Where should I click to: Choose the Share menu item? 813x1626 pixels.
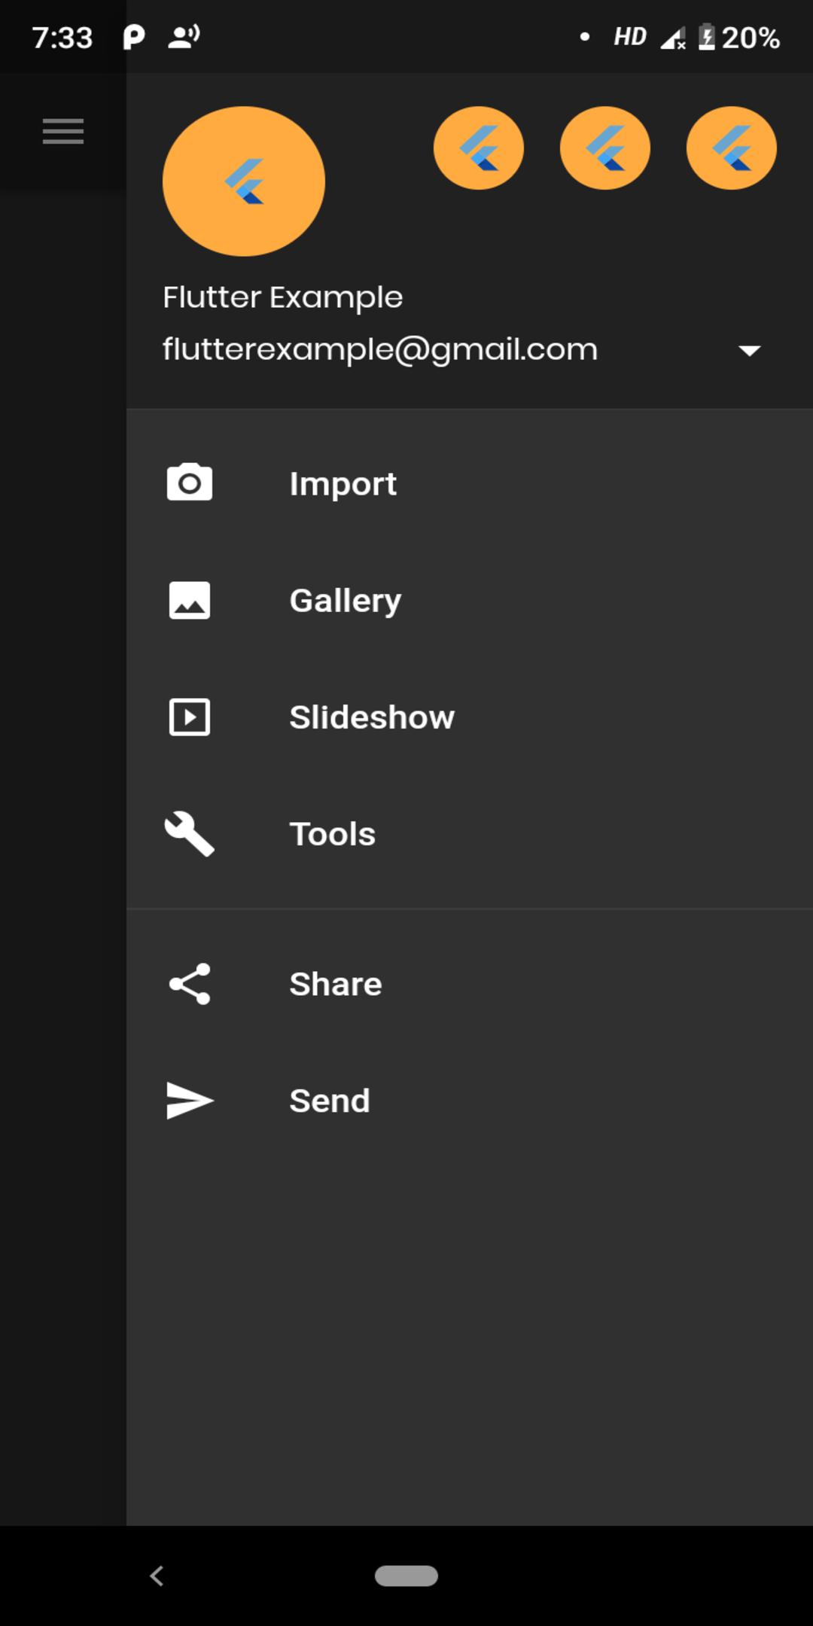[x=470, y=984]
